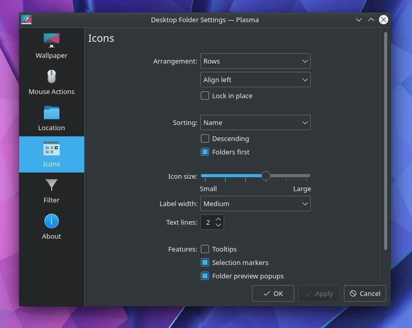Click the Icon size slider handle
Screen dimensions: 412x328
point(265,176)
